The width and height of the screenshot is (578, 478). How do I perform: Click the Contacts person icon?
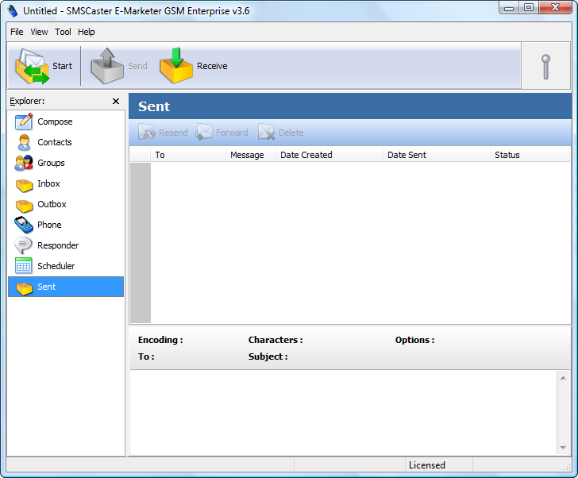[24, 142]
